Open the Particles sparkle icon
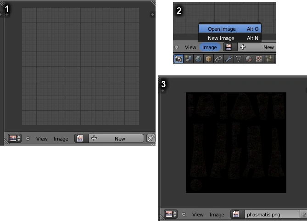 point(269,59)
